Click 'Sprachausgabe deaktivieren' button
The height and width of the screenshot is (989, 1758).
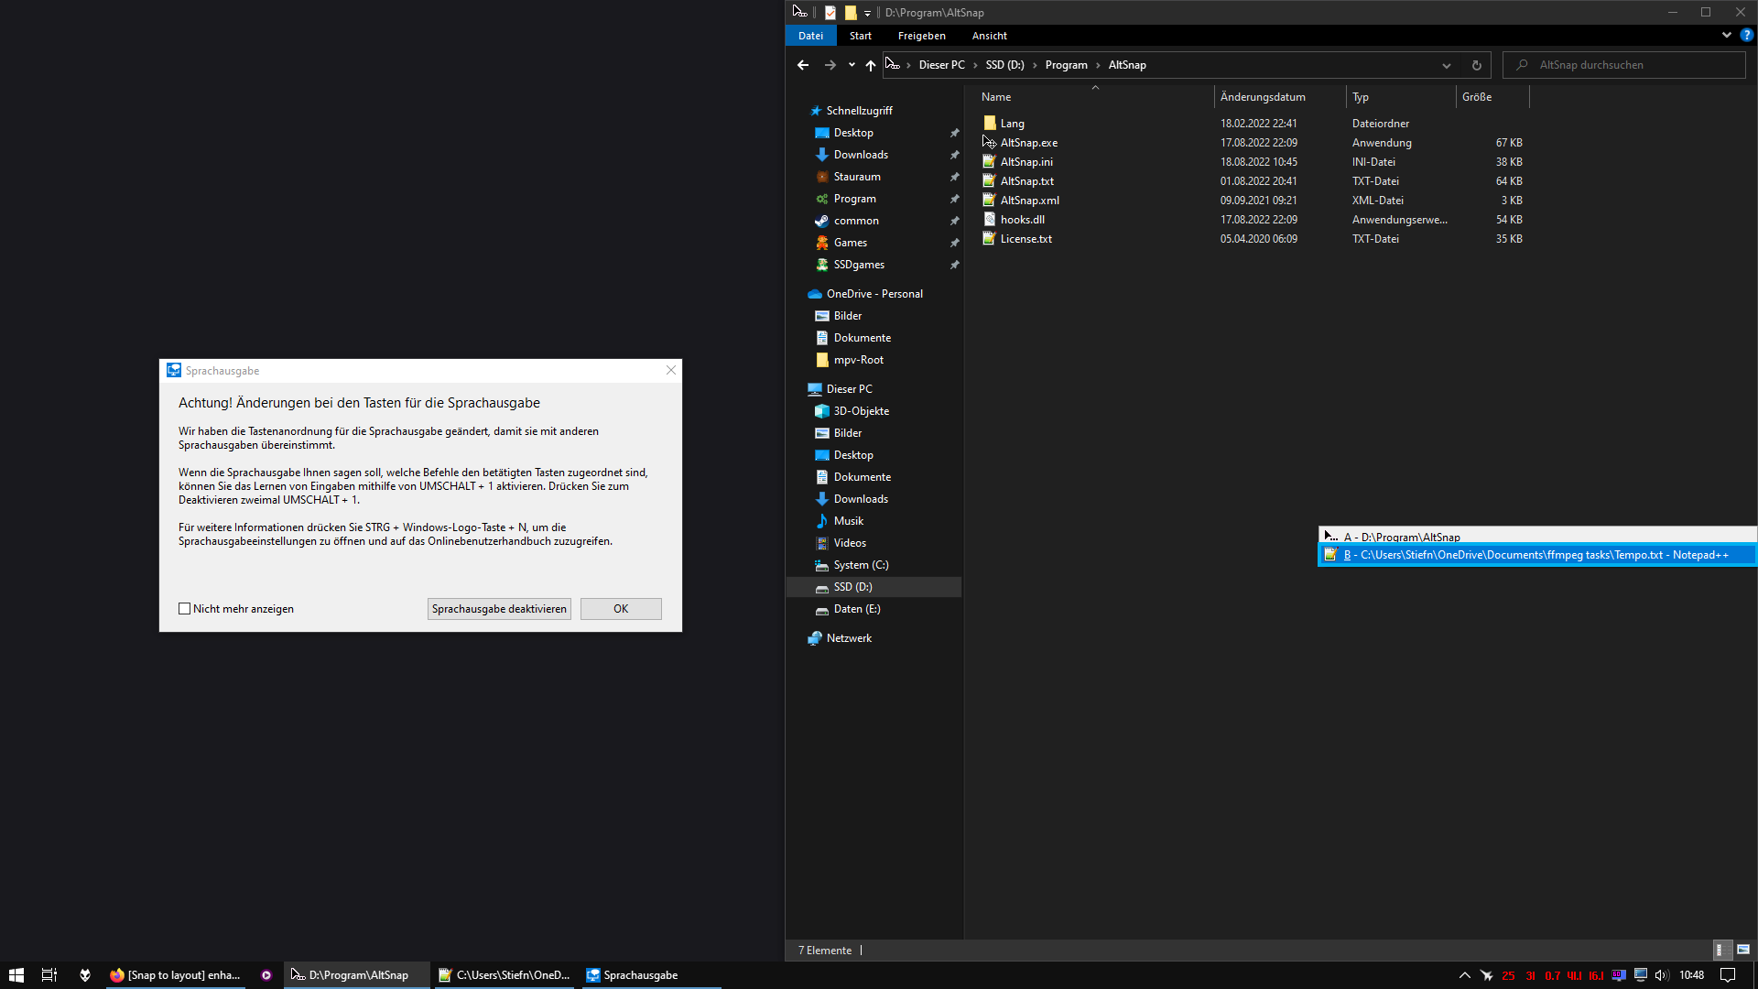499,608
